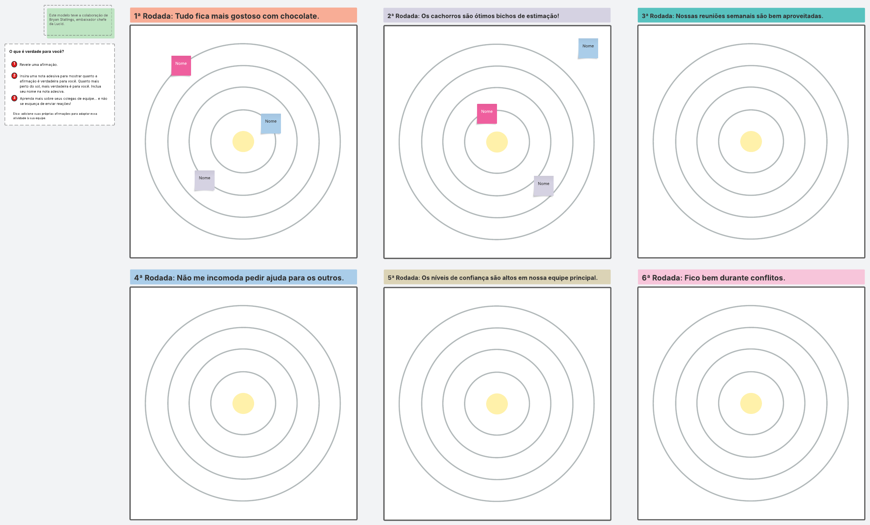Click the yellow sun in 4ª Rodada target
The image size is (870, 525).
click(243, 403)
